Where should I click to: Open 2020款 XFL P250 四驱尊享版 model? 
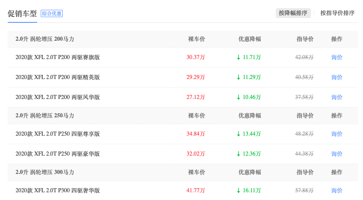click(57, 134)
